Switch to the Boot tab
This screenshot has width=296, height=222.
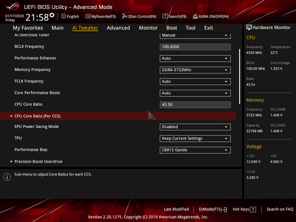(x=171, y=28)
